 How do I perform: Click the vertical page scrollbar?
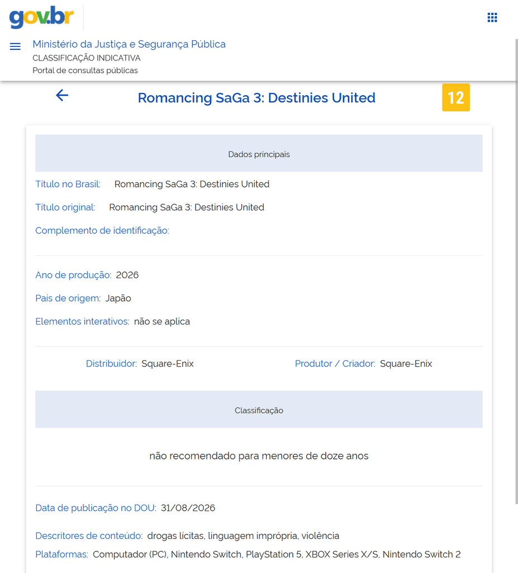[x=516, y=270]
